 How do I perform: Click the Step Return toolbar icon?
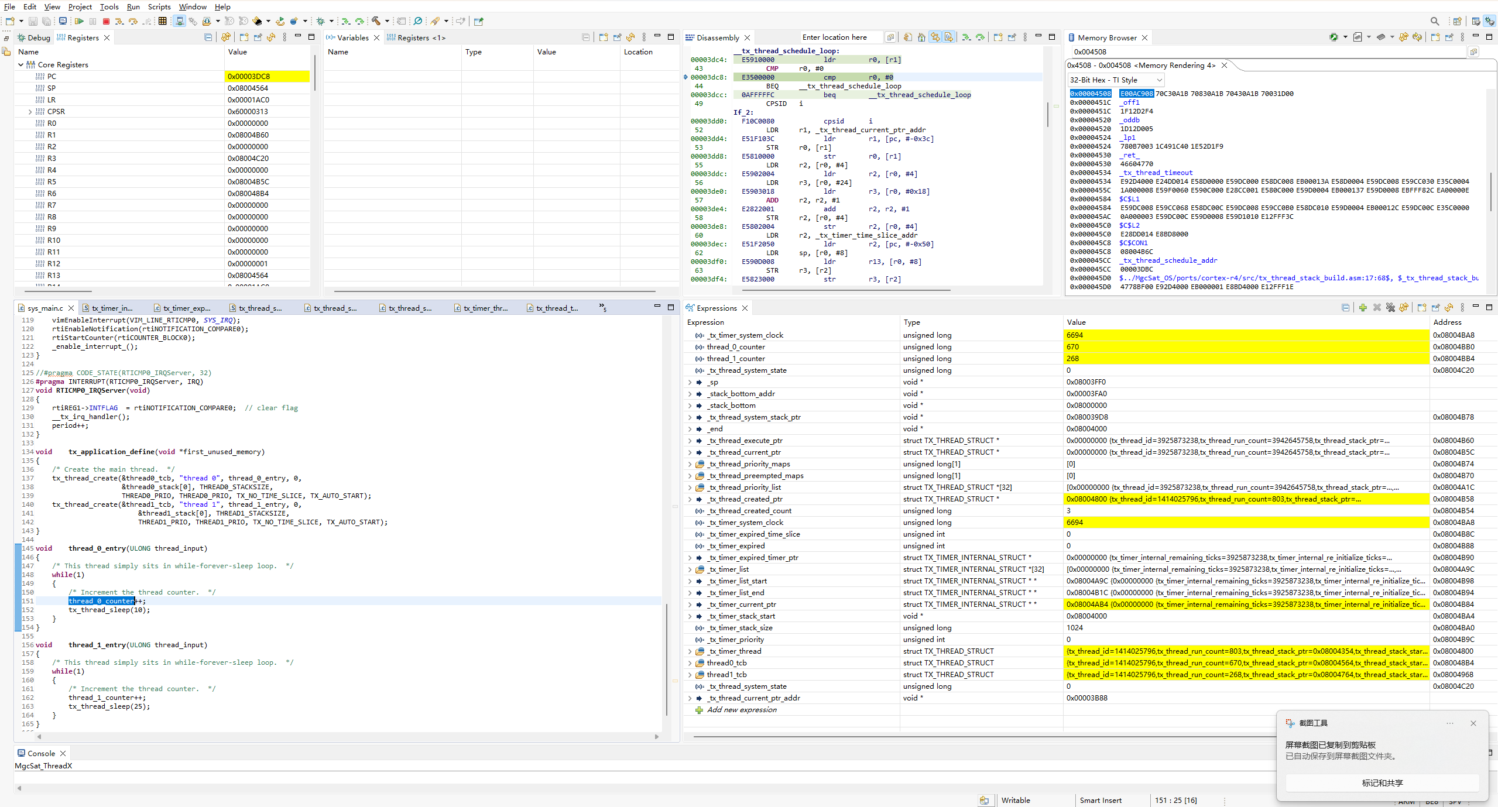click(x=148, y=21)
